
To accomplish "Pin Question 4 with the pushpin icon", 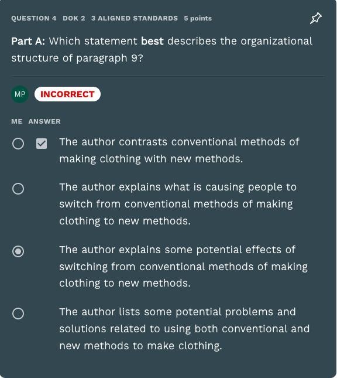I will (316, 18).
